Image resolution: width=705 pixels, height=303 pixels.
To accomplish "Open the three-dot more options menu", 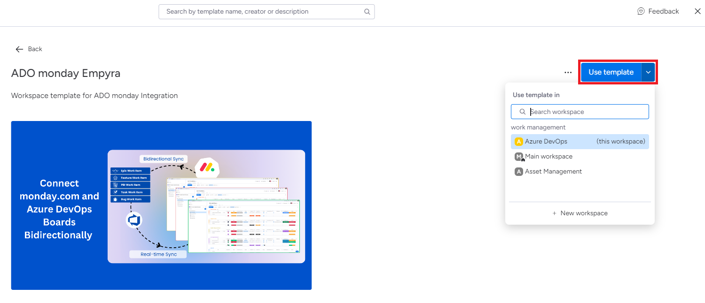I will 568,72.
